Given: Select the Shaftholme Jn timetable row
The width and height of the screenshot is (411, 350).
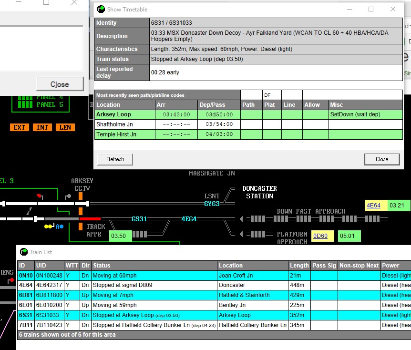Looking at the screenshot, I should coord(248,124).
